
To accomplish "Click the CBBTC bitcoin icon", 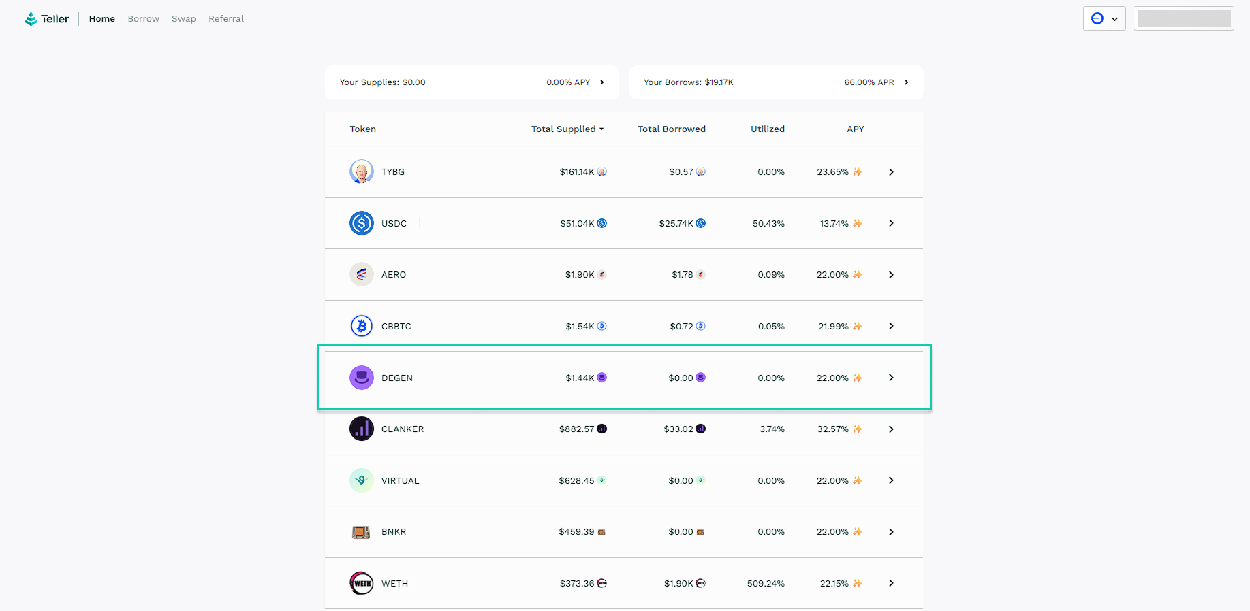I will (361, 326).
